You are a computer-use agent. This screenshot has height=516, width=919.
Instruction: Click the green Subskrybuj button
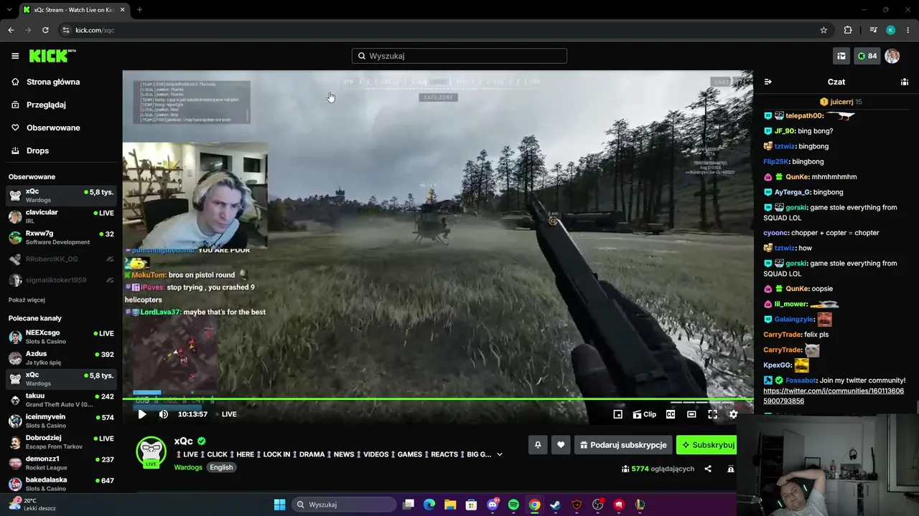coord(707,445)
